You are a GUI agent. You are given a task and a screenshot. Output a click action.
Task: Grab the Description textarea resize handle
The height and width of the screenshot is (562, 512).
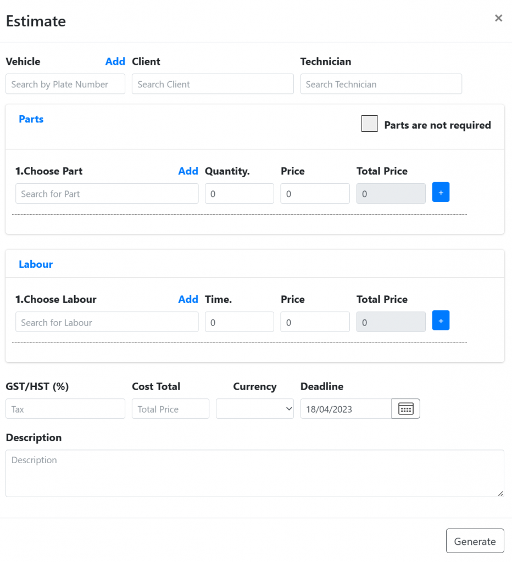point(500,493)
